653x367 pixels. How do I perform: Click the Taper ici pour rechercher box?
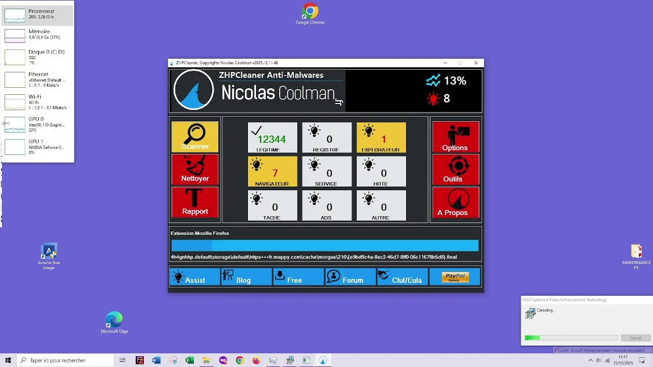click(x=65, y=360)
